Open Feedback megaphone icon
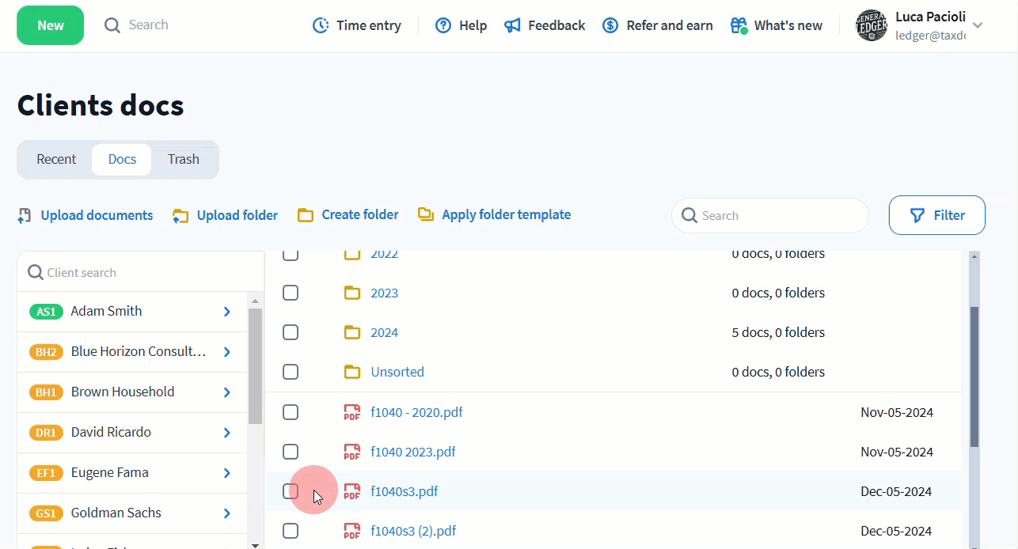Viewport: 1018px width, 549px height. tap(513, 25)
